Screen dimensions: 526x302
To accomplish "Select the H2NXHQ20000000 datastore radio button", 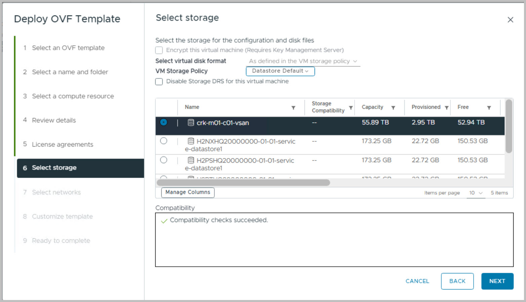I will pos(164,141).
